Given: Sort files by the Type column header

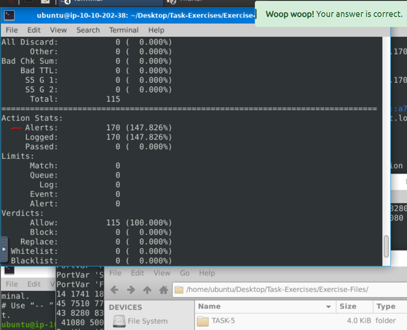Looking at the screenshot, I should 390,306.
